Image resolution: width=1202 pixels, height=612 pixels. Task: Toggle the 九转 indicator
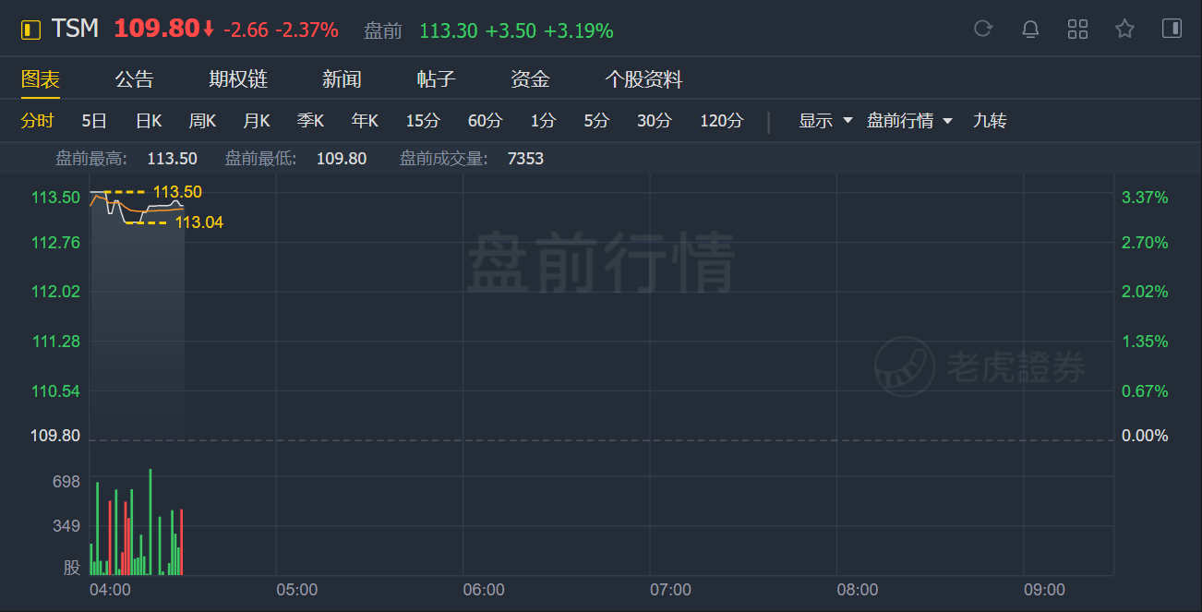pos(989,121)
